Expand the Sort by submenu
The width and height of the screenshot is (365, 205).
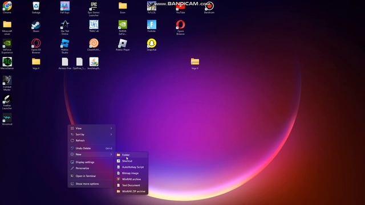(x=91, y=134)
